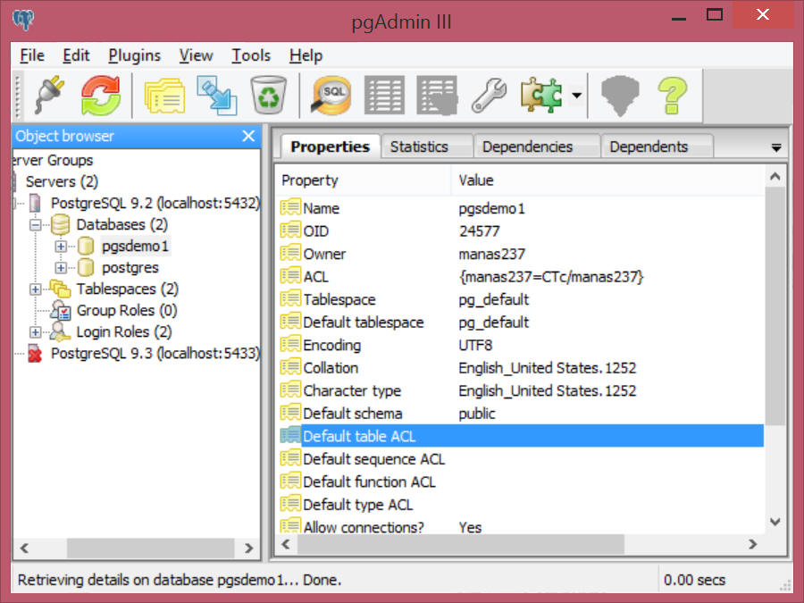Expand the Tablespaces node

pyautogui.click(x=36, y=289)
